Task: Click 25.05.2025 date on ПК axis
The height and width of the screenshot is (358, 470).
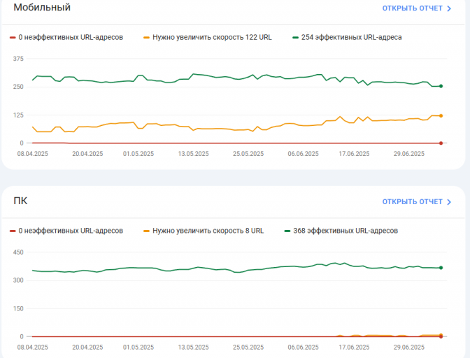Action: coord(248,348)
